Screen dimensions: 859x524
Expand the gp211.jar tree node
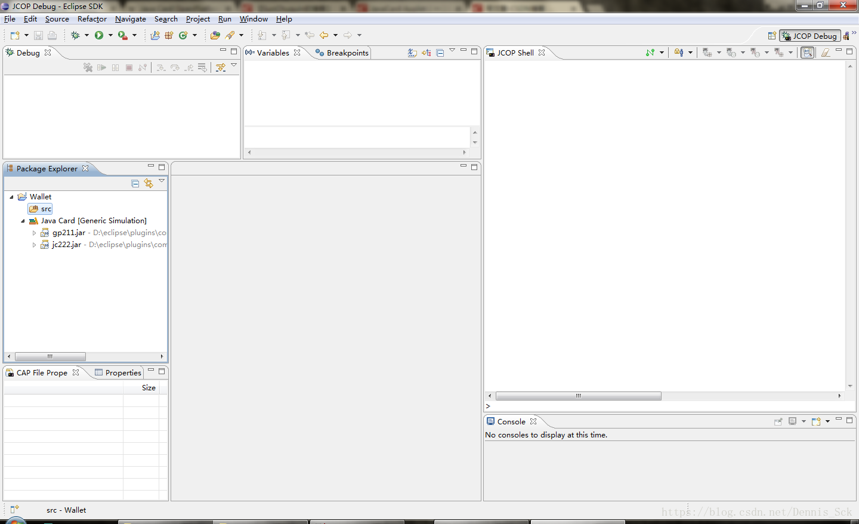tap(34, 233)
